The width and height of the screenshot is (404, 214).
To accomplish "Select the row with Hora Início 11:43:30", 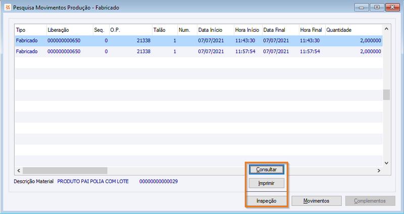I will coord(198,41).
